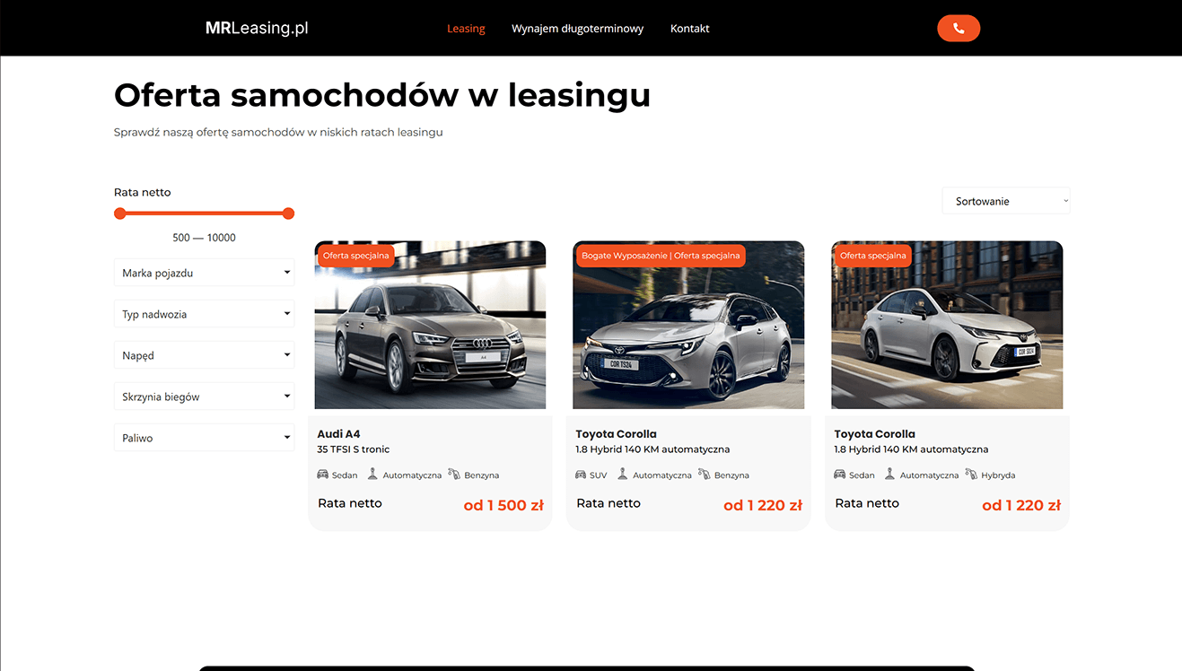
Task: Expand the Skrzynia biegów filter
Action: point(204,396)
